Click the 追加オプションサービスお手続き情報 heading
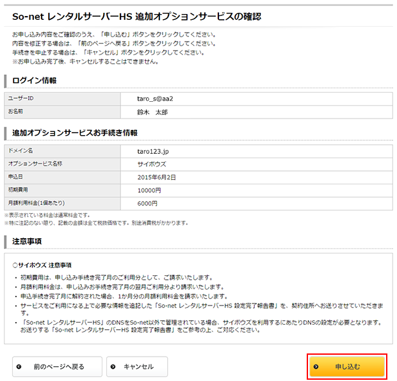This screenshot has width=397, height=381. (75, 133)
